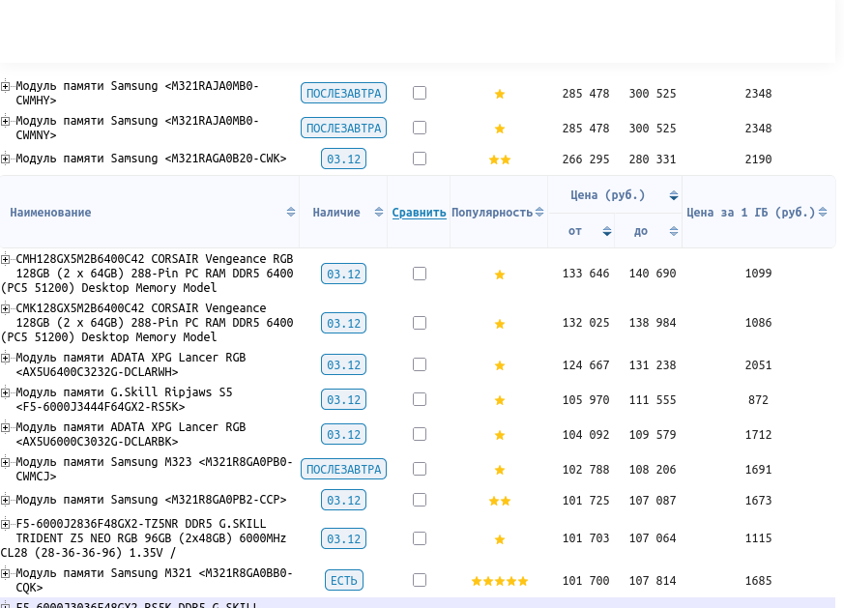Tick compare checkbox for Samsung M321RAJA0MB0-CWMNY
This screenshot has width=844, height=608.
(x=420, y=128)
